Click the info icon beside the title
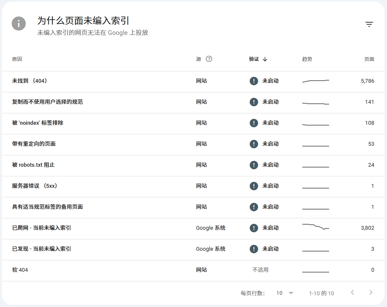387x307 pixels. pos(19,24)
